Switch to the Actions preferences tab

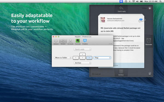pyautogui.click(x=63, y=42)
